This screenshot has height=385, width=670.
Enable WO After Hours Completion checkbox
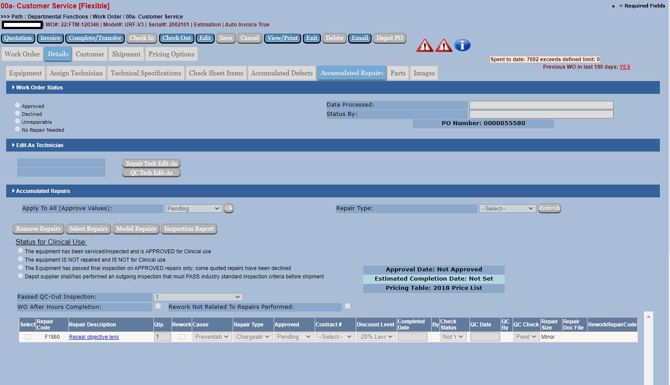pyautogui.click(x=158, y=306)
